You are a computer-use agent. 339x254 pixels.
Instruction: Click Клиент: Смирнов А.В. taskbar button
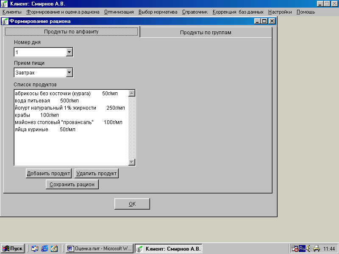tap(169, 248)
